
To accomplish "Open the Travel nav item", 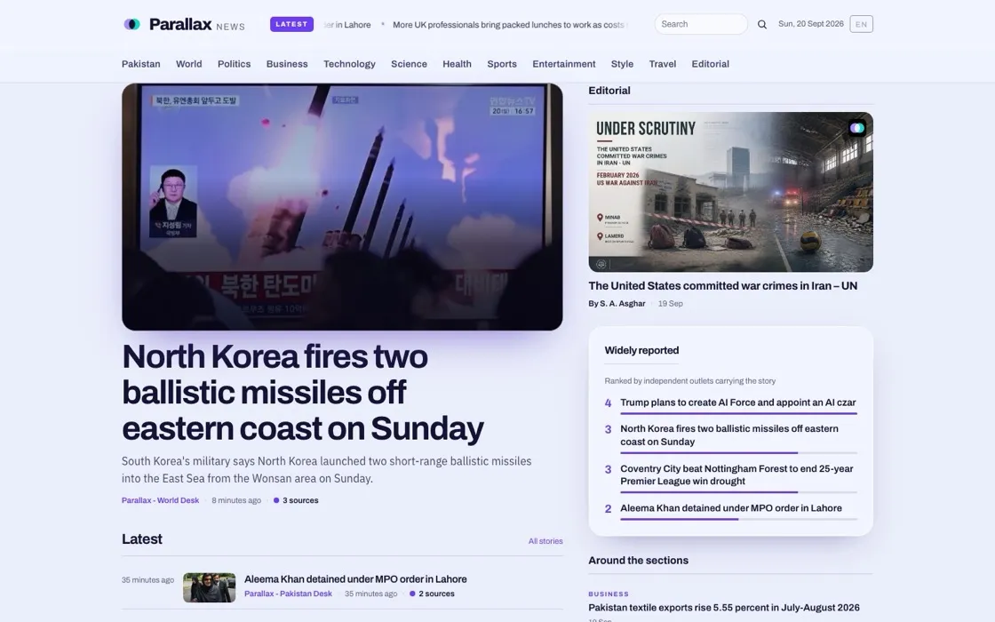I will click(x=663, y=64).
